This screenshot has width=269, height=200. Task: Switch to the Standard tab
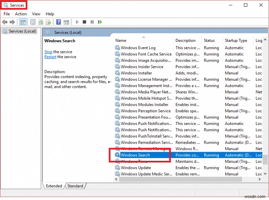[75, 186]
